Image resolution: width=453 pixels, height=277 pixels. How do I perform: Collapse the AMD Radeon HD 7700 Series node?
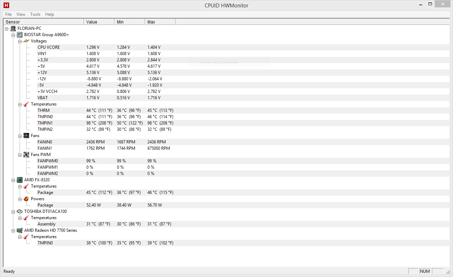(13, 231)
